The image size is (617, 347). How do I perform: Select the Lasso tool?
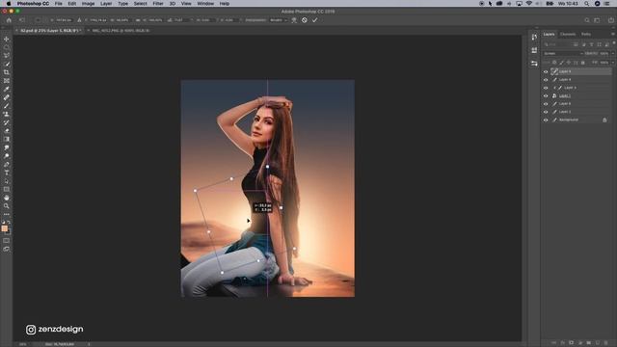pyautogui.click(x=7, y=56)
